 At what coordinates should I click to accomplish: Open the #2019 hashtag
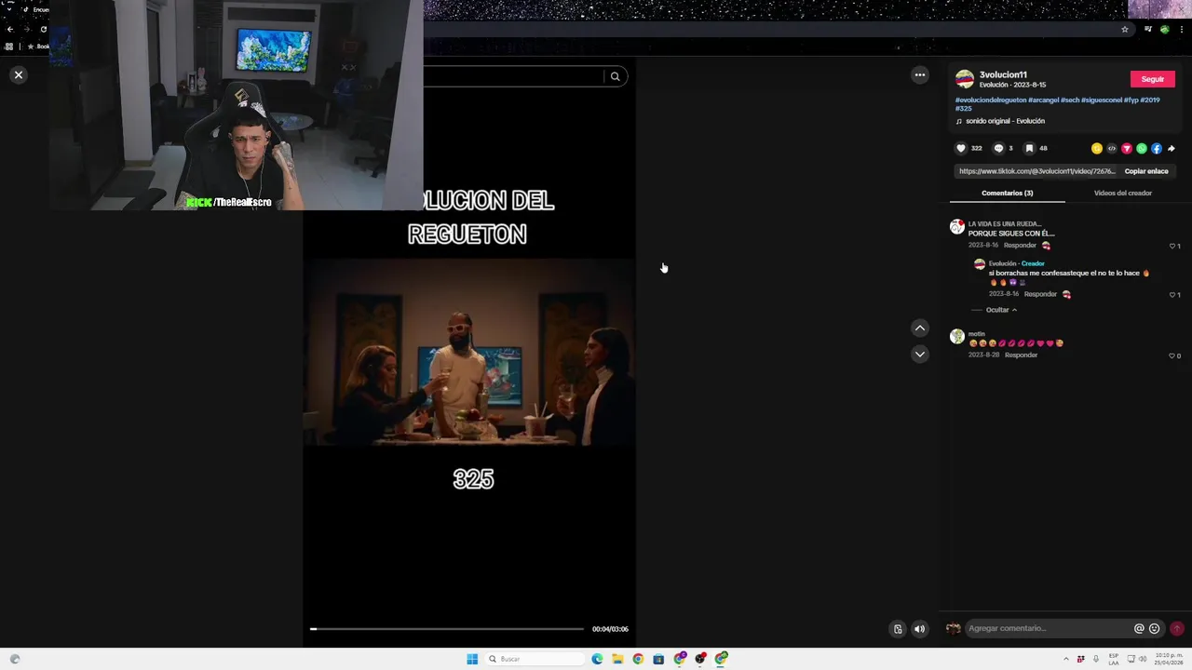pos(1150,100)
